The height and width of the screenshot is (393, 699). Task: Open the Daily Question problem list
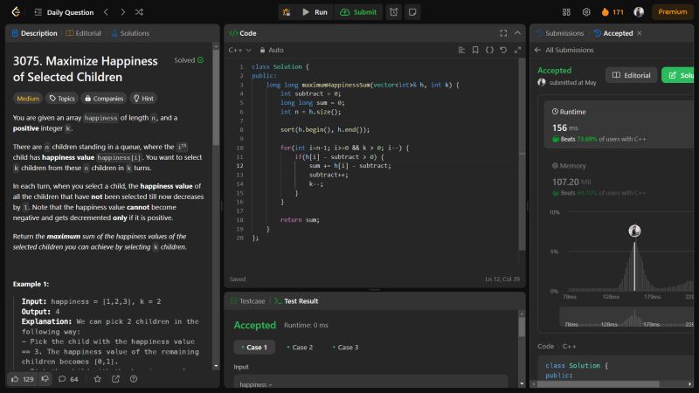64,12
